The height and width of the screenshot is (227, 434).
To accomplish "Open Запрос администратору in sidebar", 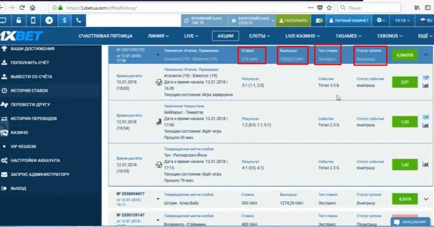I will coord(40,174).
